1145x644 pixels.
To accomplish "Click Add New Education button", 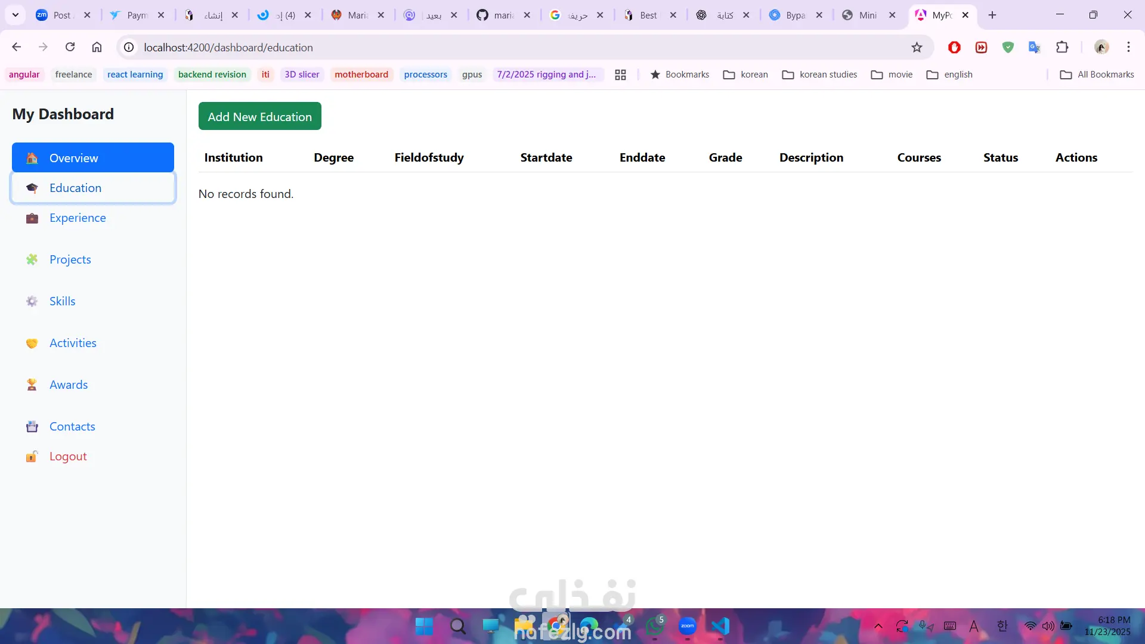I will pos(259,116).
